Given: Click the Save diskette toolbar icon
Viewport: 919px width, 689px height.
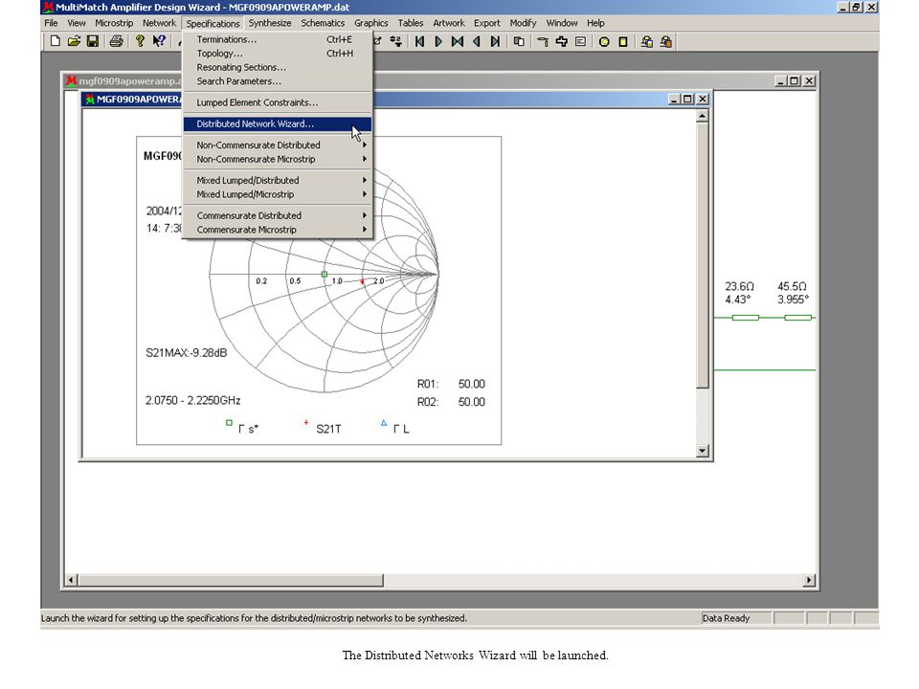Looking at the screenshot, I should (93, 41).
